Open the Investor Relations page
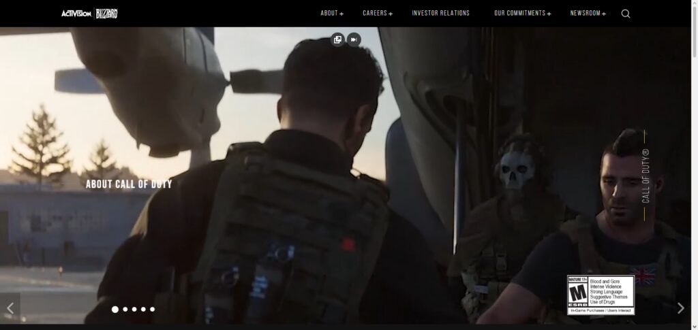The image size is (698, 330). [441, 14]
